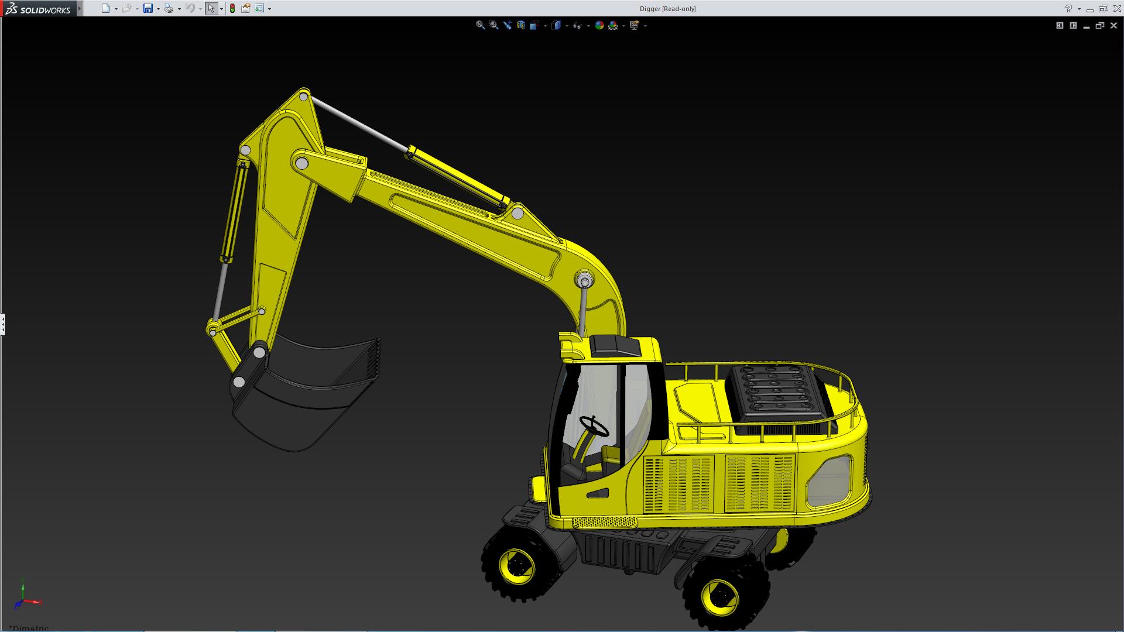Expand the Hide/Show Items glasses dropdown
Screen dimensions: 1124x632
(588, 26)
